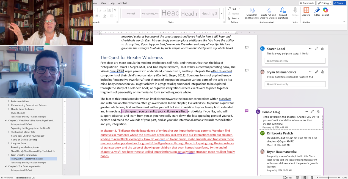This screenshot has width=348, height=179.
Task: Click Find in the Editing group
Action: pos(232,9)
